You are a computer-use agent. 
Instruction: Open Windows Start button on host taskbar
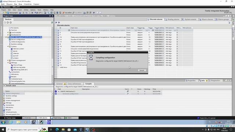coord(3,129)
